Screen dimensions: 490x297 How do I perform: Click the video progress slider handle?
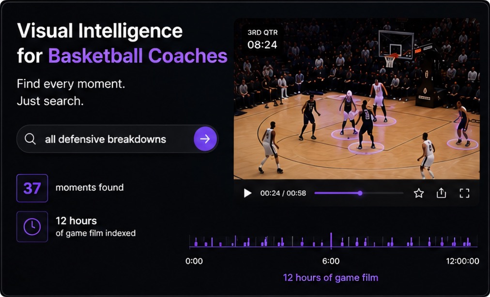[360, 193]
